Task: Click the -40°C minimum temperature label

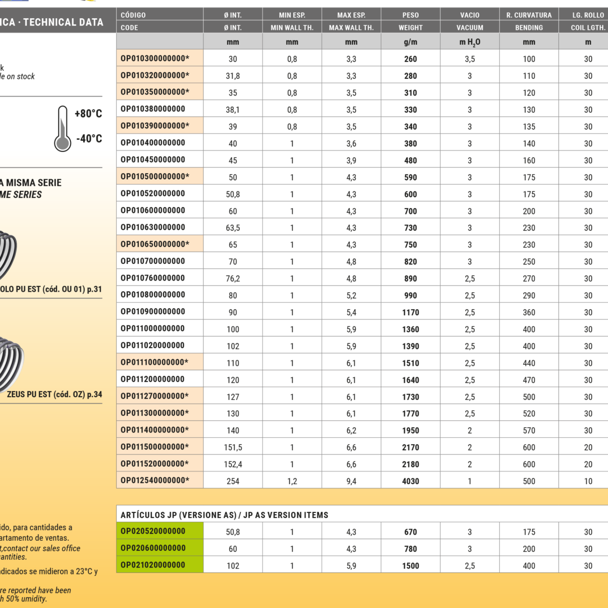Action: [x=89, y=139]
